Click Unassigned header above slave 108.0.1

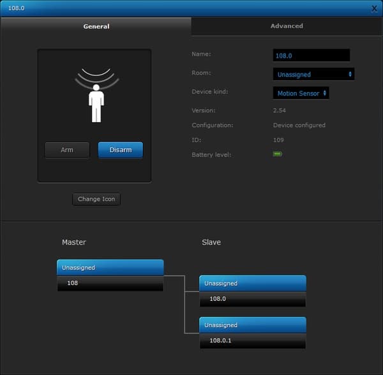pyautogui.click(x=253, y=325)
